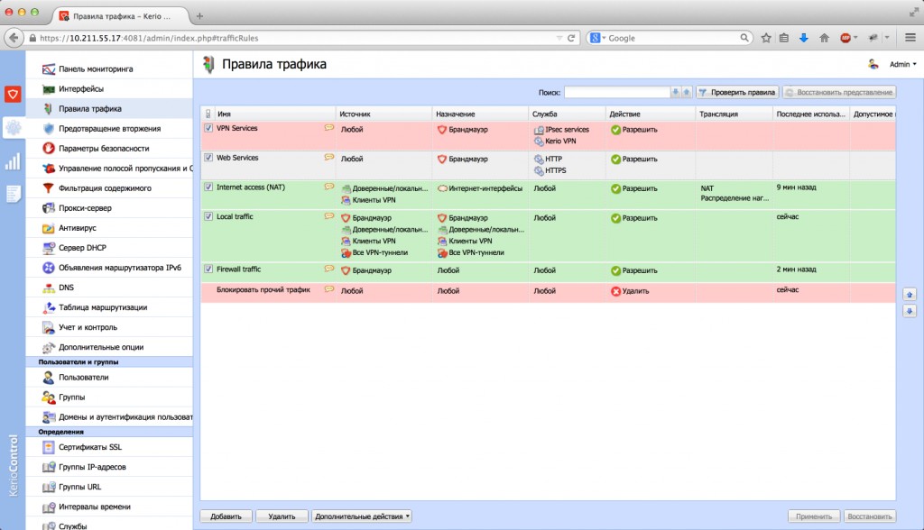Screen dimensions: 924x530
Task: Click the DNS icon in sidebar
Action: pyautogui.click(x=49, y=288)
